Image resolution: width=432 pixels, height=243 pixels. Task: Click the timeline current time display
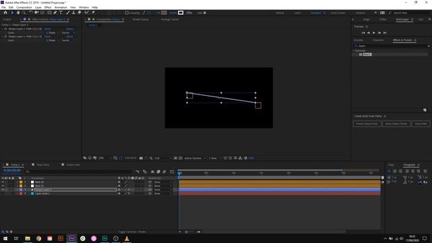pyautogui.click(x=12, y=171)
